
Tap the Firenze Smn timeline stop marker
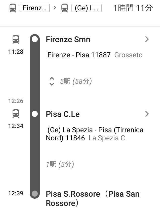[x=35, y=39]
